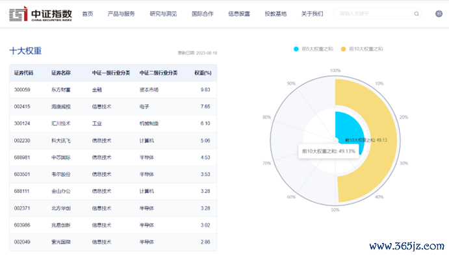Toggle the yellow top 10 weight legend
449x256 pixels.
pyautogui.click(x=362, y=49)
